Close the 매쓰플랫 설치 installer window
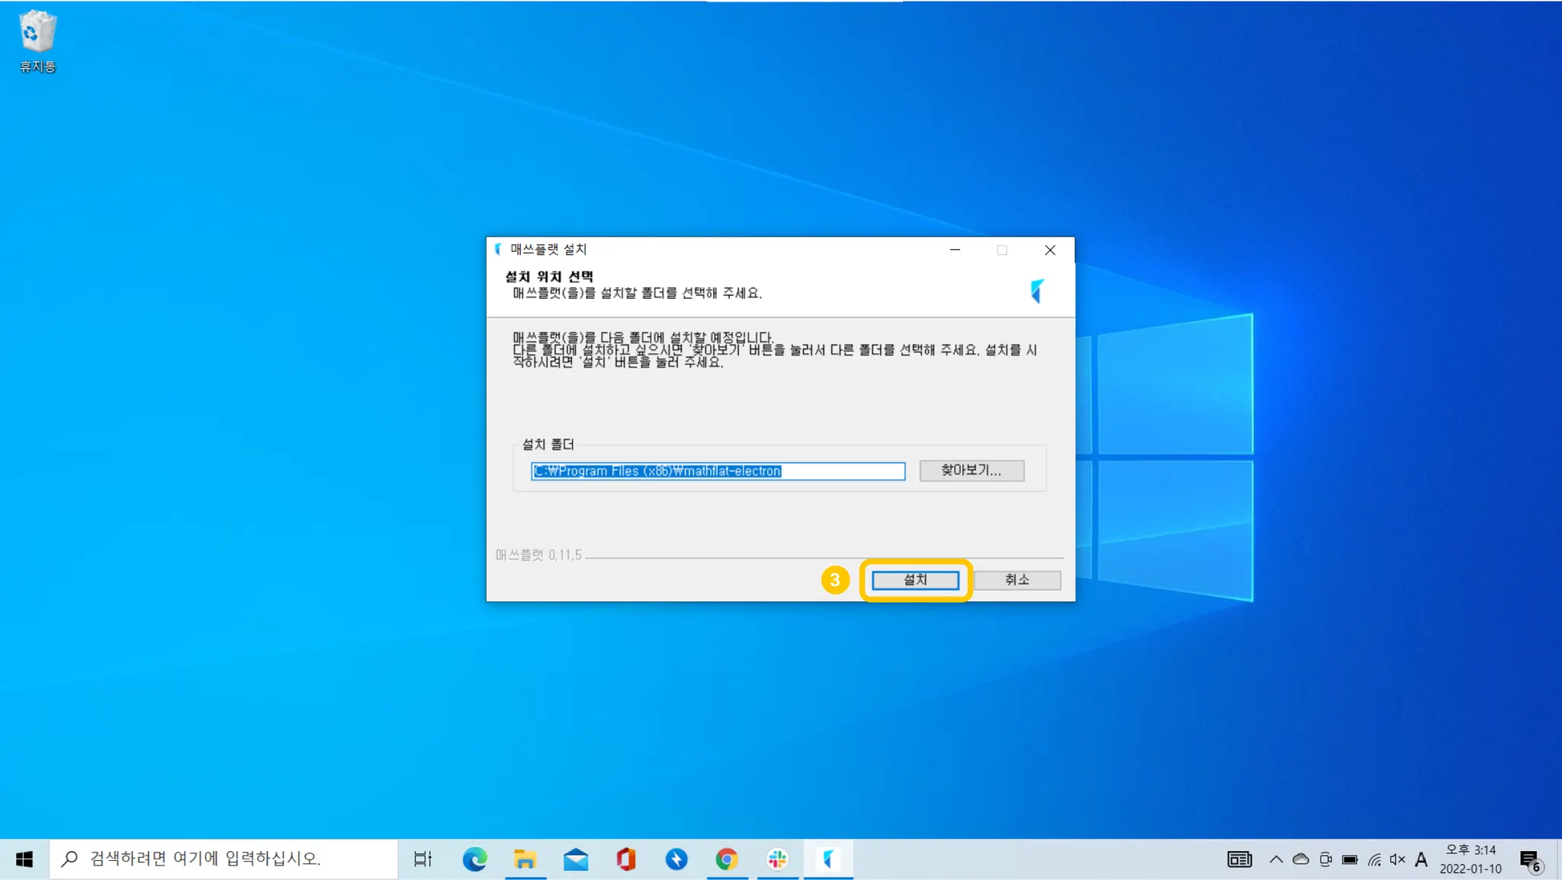 click(1049, 250)
